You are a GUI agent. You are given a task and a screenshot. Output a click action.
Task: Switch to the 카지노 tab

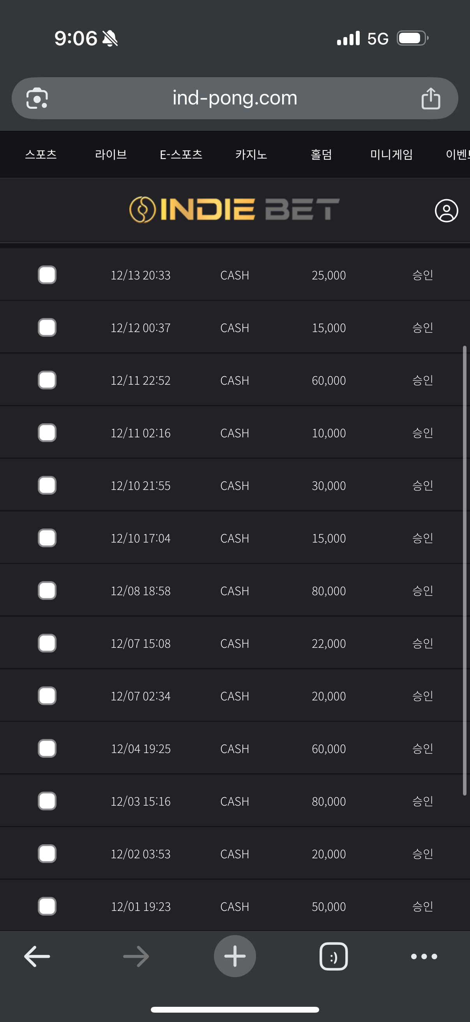point(251,154)
